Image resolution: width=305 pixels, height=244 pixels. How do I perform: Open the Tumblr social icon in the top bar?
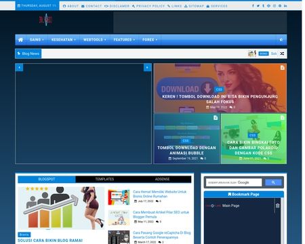pos(263,6)
